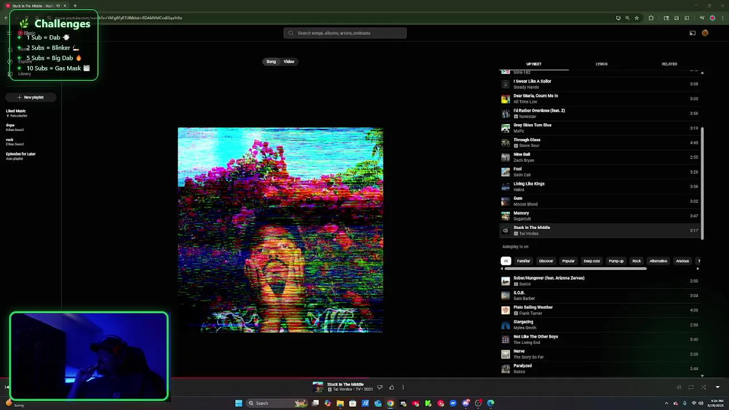Open the zoom icon in address bar
The image size is (729, 410).
coord(628,18)
